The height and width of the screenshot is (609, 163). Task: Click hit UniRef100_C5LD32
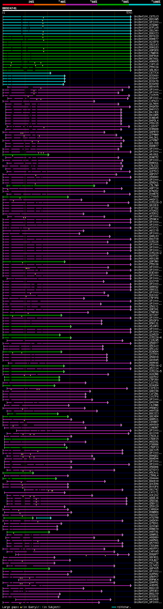[x=146, y=166]
